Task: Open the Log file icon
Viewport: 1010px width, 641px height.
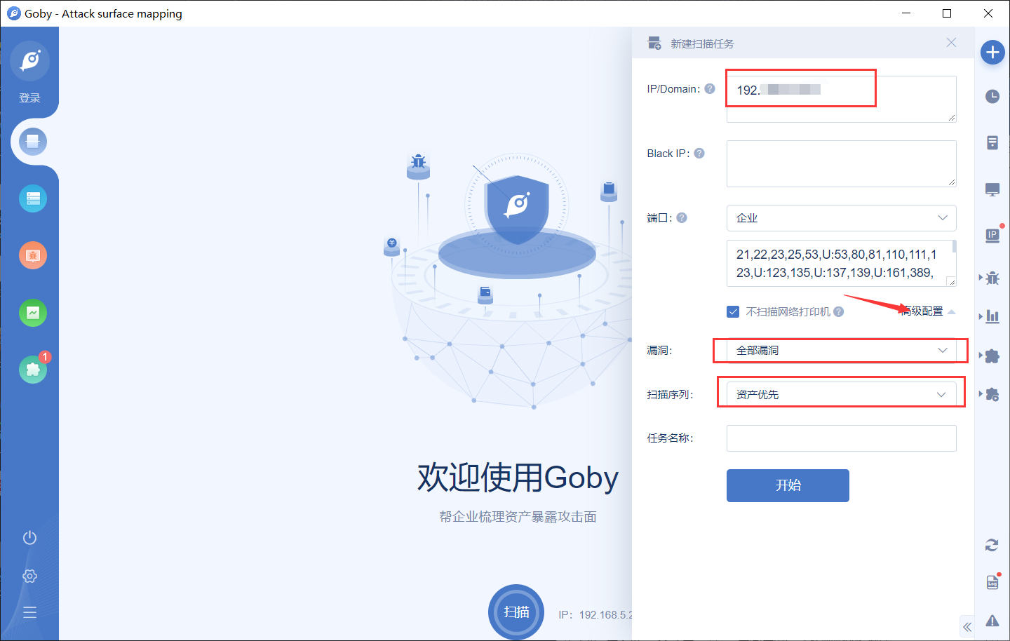Action: pos(992,582)
